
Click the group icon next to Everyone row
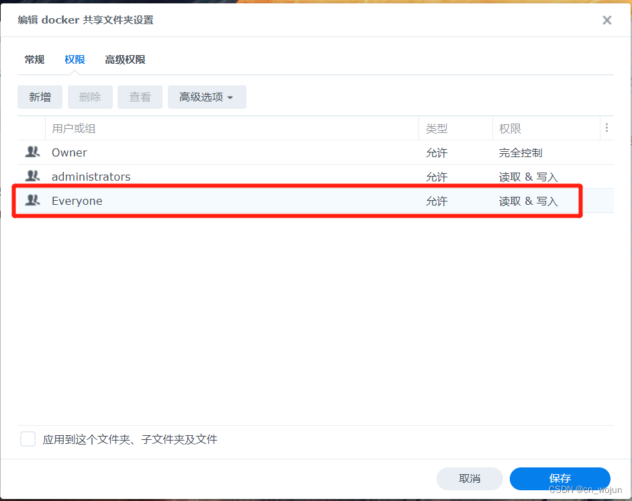[x=32, y=201]
